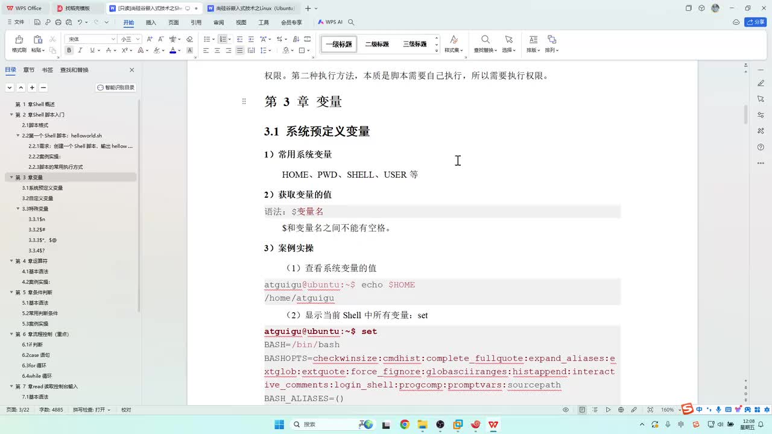Open the 视图 ribbon tab

pyautogui.click(x=241, y=22)
